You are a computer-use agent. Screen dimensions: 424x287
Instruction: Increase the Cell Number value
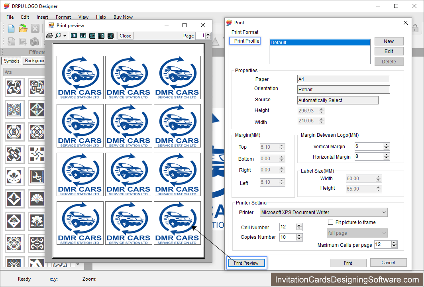pyautogui.click(x=299, y=225)
